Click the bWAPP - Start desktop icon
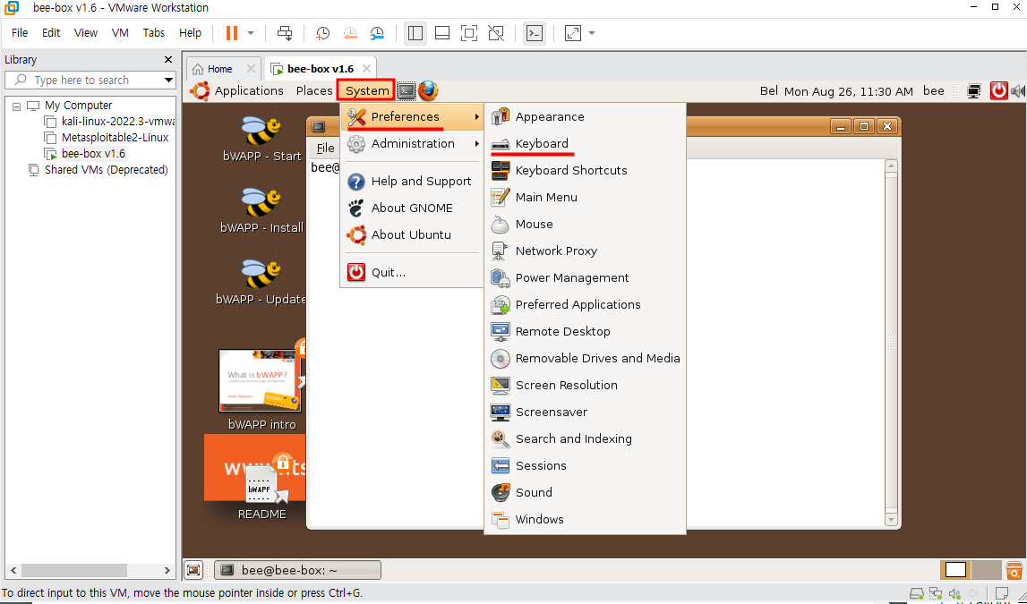Viewport: 1027px width, 604px height. click(x=262, y=139)
